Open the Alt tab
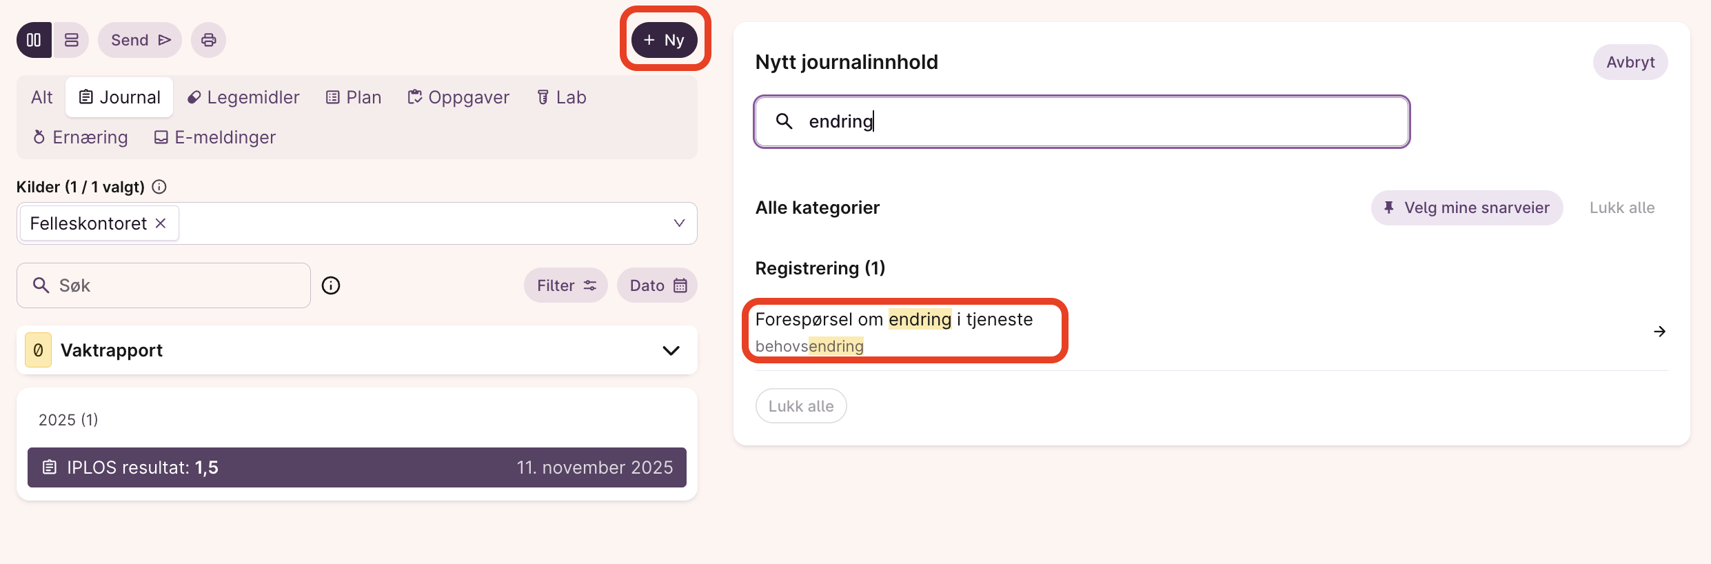1711x564 pixels. point(41,97)
